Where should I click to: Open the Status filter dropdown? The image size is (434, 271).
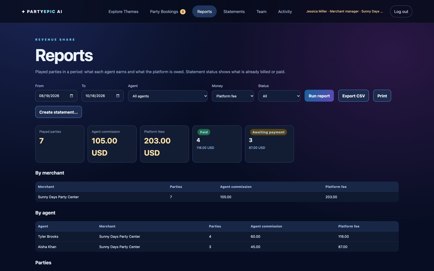(x=279, y=96)
